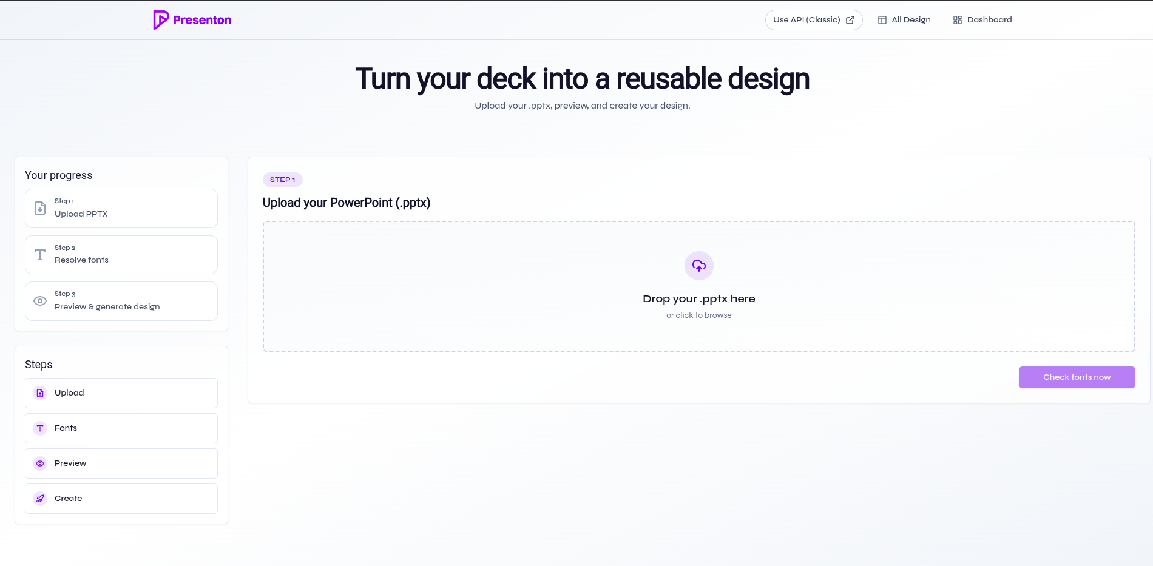
Task: Click the cloud upload icon in the drop zone
Action: pos(698,266)
